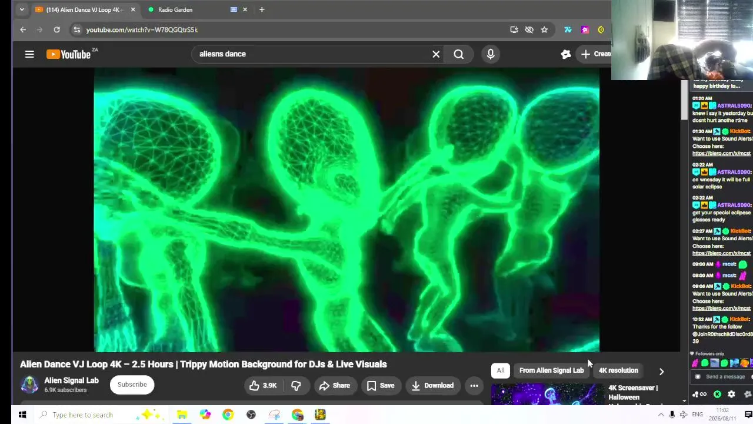753x424 pixels.
Task: Like the video showing 3.9K likes
Action: click(263, 386)
